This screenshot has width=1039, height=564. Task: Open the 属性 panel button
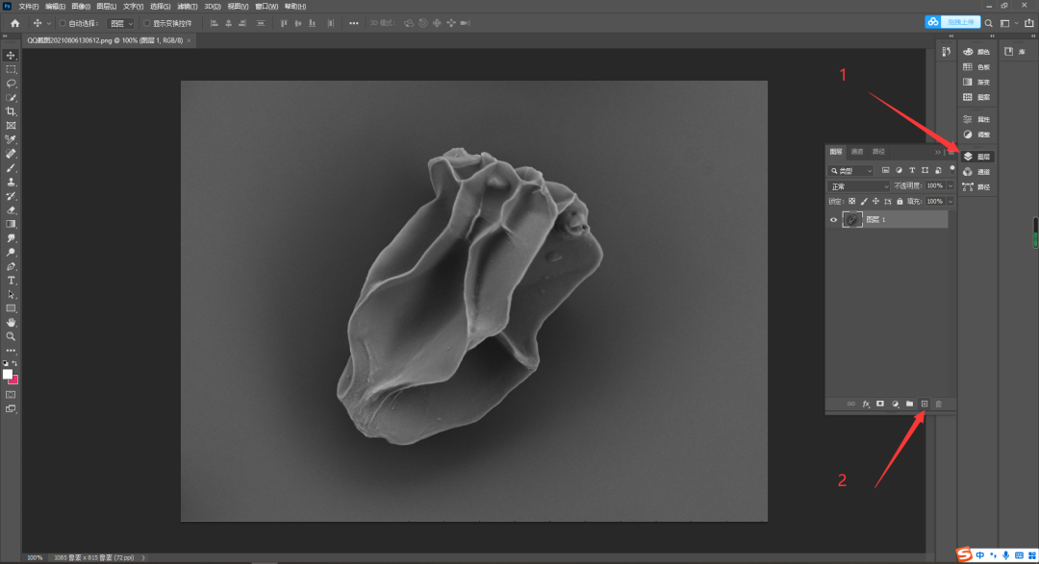(x=977, y=119)
